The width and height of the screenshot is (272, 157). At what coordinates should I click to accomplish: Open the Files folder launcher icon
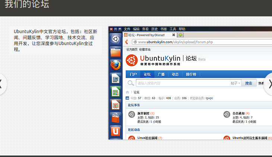[116, 52]
